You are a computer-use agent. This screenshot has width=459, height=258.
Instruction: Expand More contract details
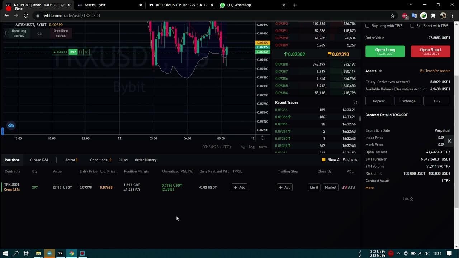pos(369,188)
